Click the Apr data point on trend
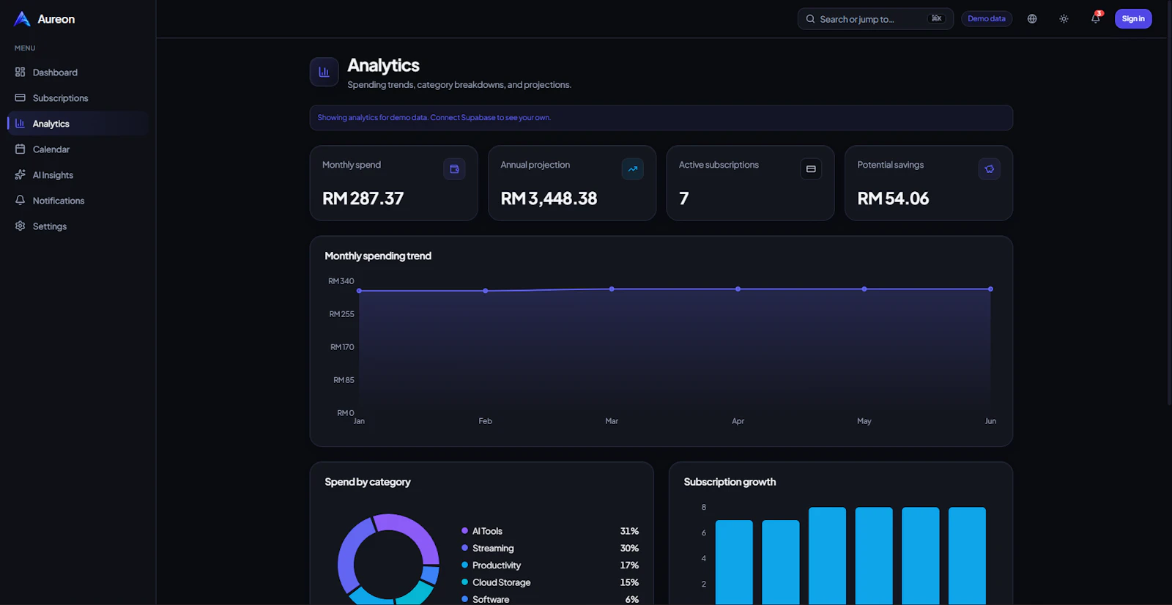Screen dimensions: 1172x605 [x=738, y=289]
